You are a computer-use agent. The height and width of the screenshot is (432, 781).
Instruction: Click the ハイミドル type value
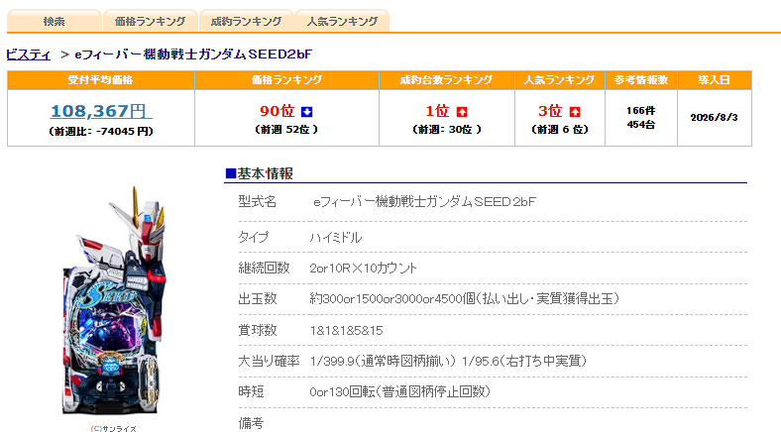[336, 238]
